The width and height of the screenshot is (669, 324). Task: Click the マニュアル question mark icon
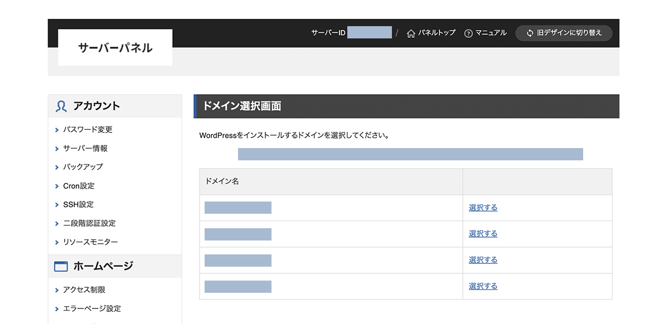468,33
